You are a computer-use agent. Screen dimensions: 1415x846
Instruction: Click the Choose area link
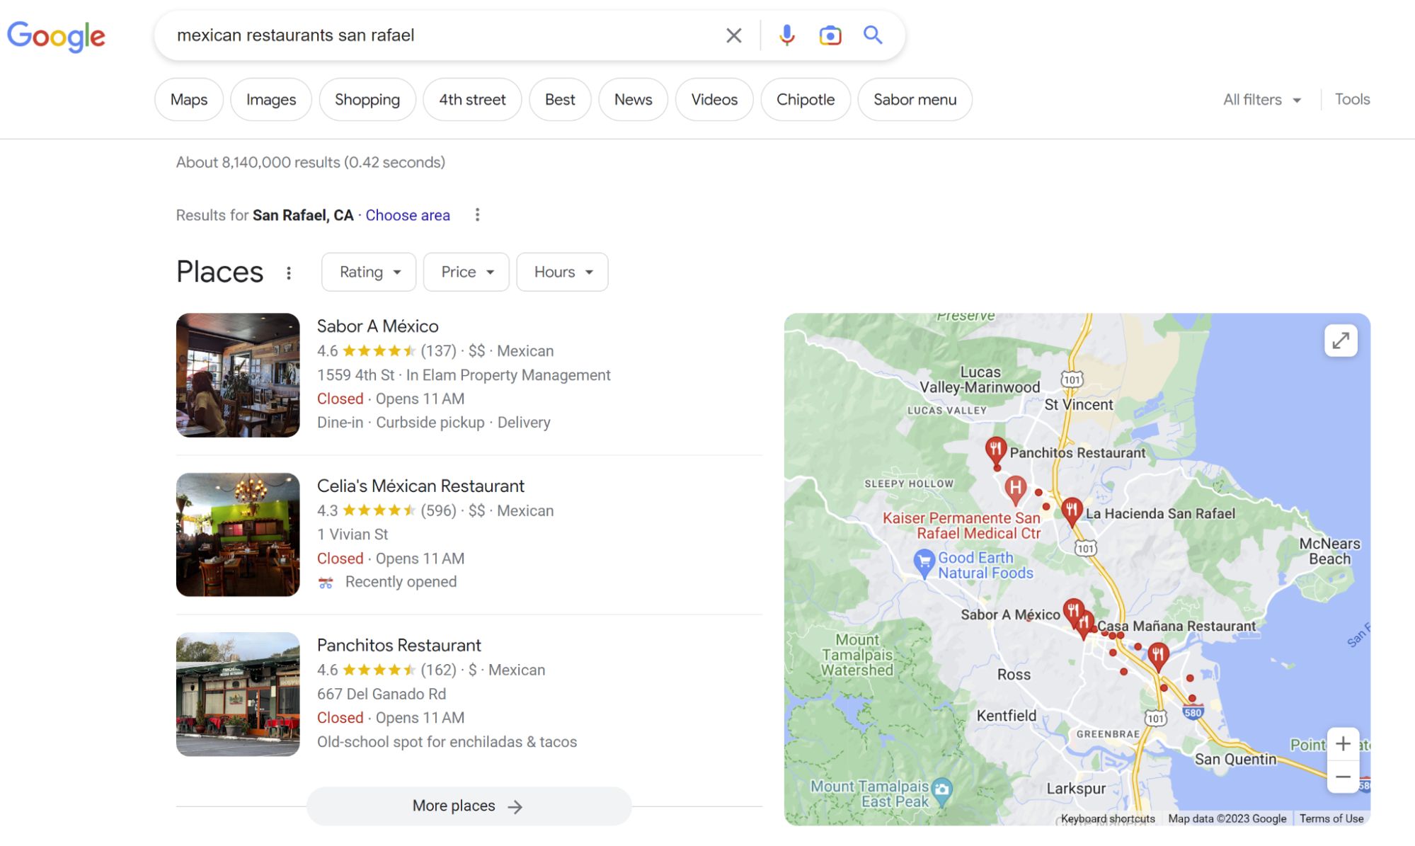coord(407,215)
